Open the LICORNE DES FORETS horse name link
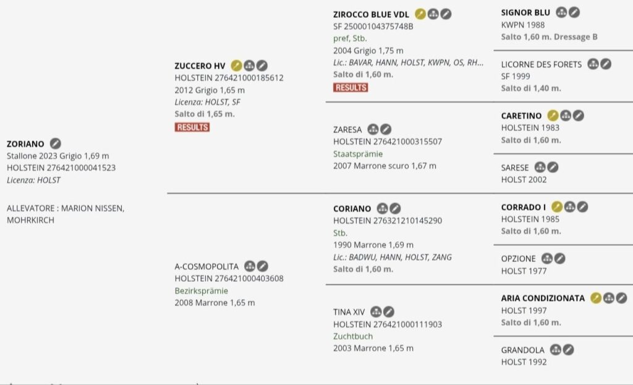The image size is (633, 385). [542, 64]
